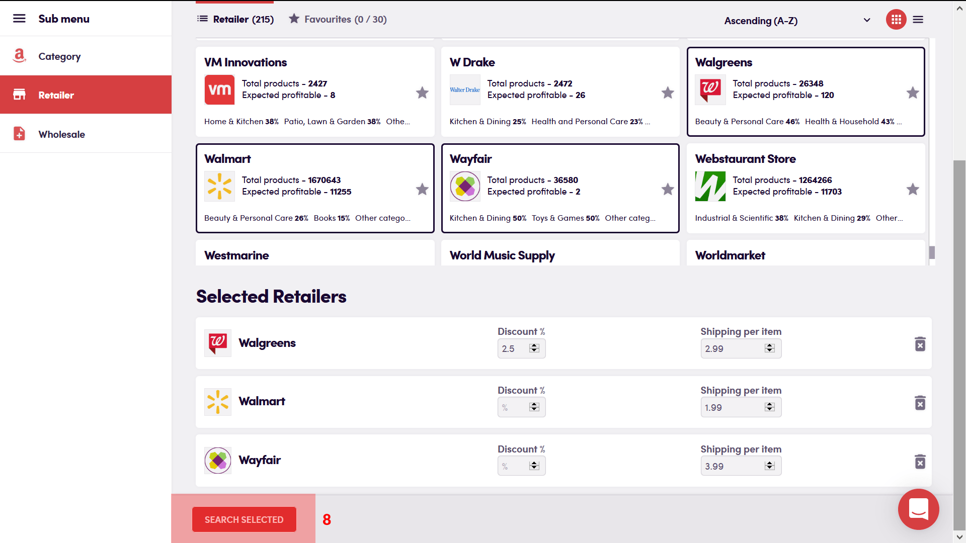This screenshot has height=543, width=966.
Task: Click the page scroll down arrow
Action: point(959,536)
